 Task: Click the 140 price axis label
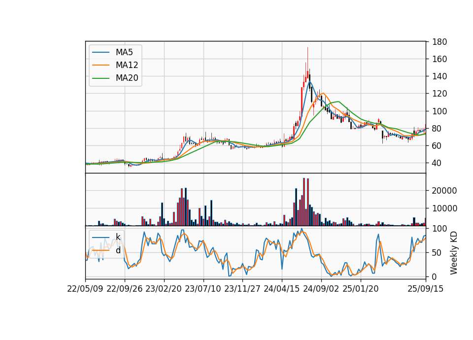click(x=439, y=76)
